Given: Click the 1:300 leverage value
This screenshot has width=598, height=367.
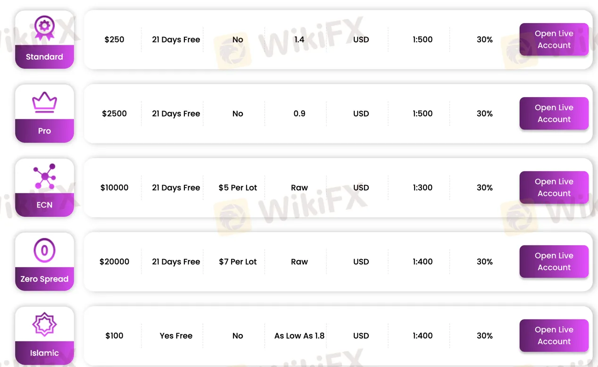Looking at the screenshot, I should 423,188.
